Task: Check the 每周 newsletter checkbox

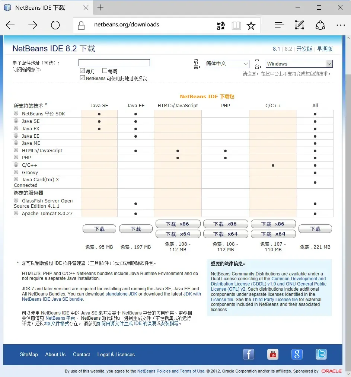Action: point(105,70)
